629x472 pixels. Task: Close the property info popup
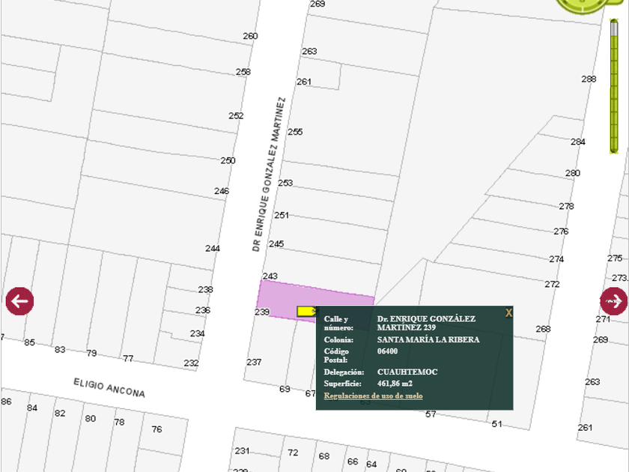(x=508, y=312)
